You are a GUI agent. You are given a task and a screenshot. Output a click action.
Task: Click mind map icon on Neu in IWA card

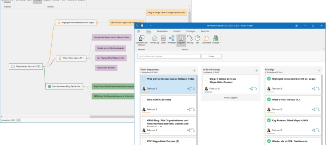pos(189,110)
